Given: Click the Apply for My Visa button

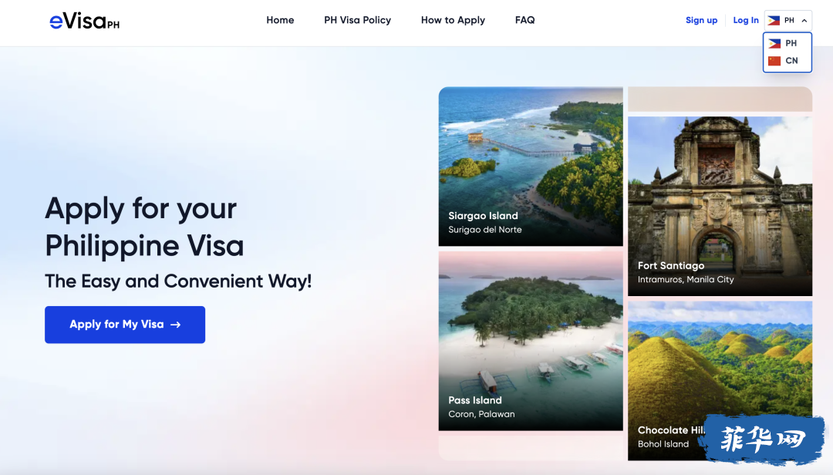Looking at the screenshot, I should pos(125,325).
